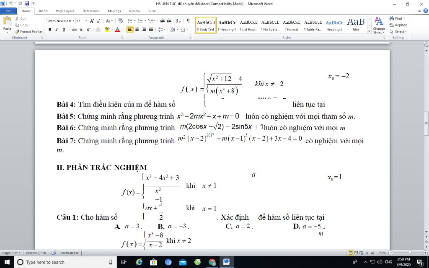This screenshot has width=429, height=268.
Task: Toggle Align Text Left
Action: pyautogui.click(x=130, y=29)
